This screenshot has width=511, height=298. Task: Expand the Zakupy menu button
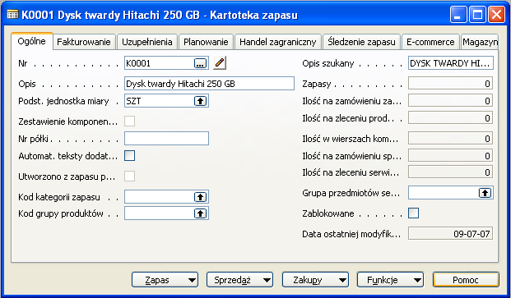315,280
